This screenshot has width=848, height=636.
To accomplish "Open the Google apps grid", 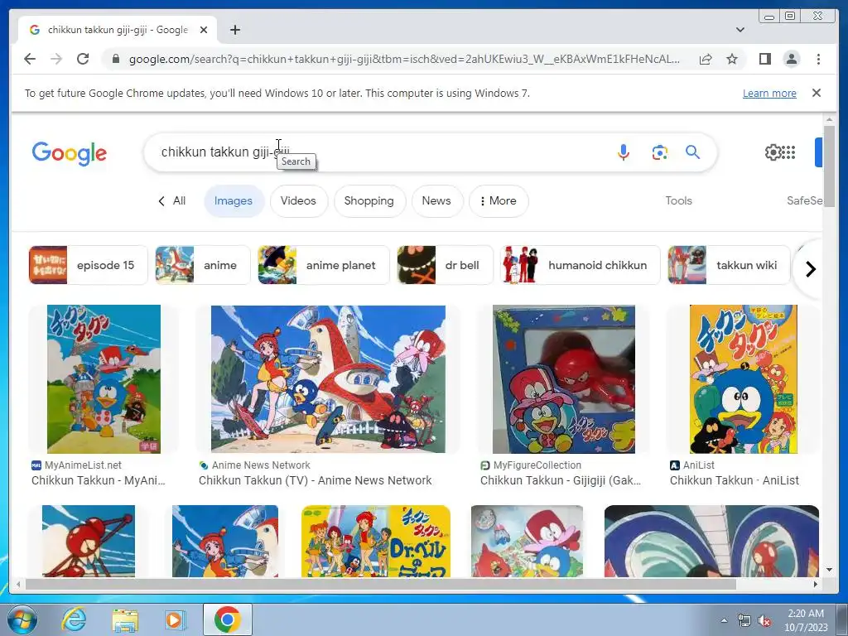I will pyautogui.click(x=789, y=152).
